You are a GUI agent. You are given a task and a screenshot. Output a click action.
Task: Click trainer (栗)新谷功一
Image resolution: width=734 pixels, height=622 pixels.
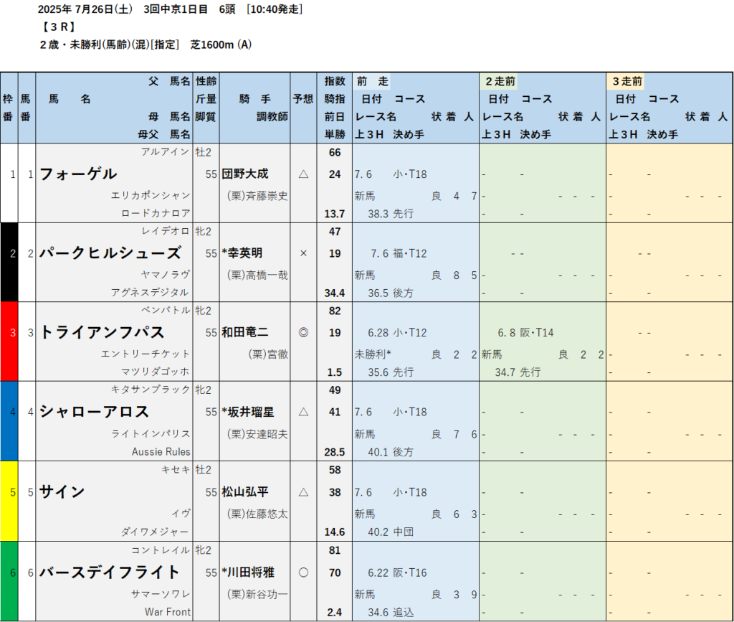point(257,594)
